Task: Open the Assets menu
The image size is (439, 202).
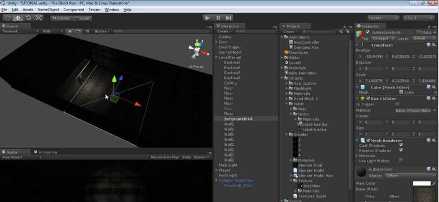Action: [28, 10]
